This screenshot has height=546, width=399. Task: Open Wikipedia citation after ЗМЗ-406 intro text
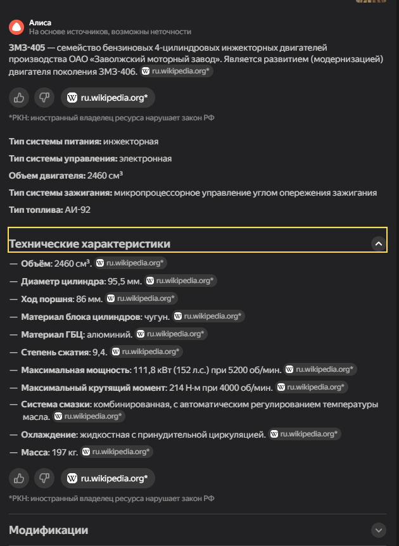[x=177, y=72]
